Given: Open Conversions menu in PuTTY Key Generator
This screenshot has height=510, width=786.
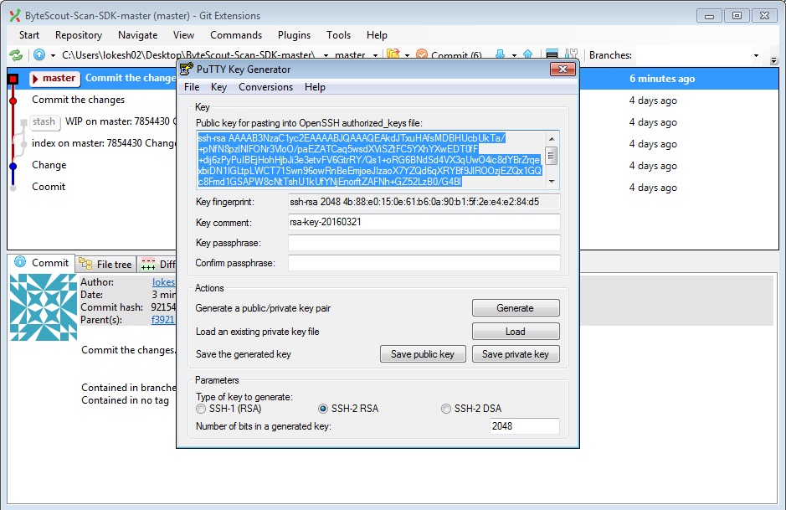Looking at the screenshot, I should (265, 87).
